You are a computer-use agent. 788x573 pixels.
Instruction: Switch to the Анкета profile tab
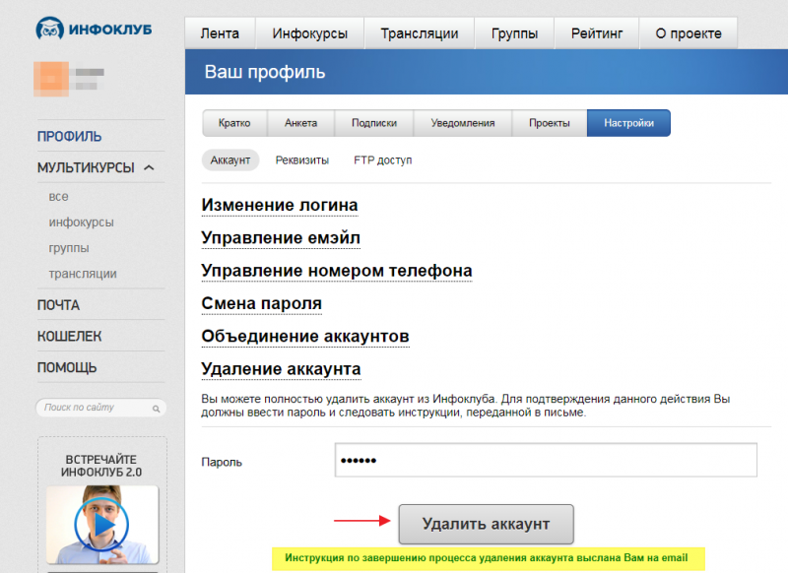[x=300, y=123]
